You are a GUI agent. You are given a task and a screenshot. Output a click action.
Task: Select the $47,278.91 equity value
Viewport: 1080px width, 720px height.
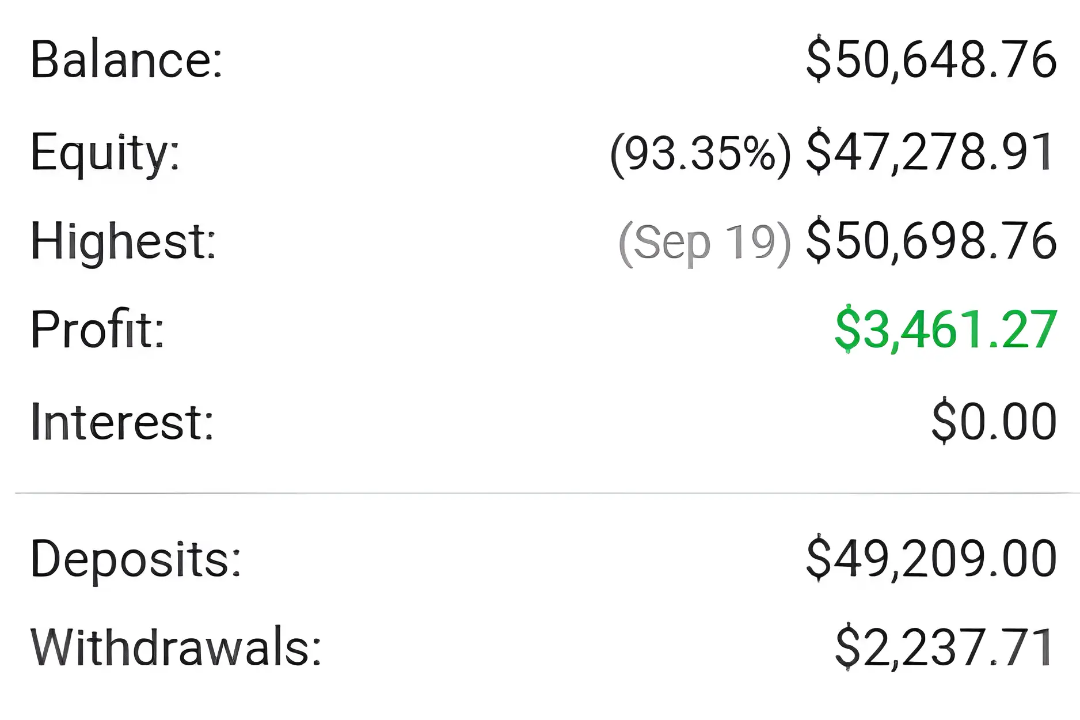pyautogui.click(x=930, y=153)
